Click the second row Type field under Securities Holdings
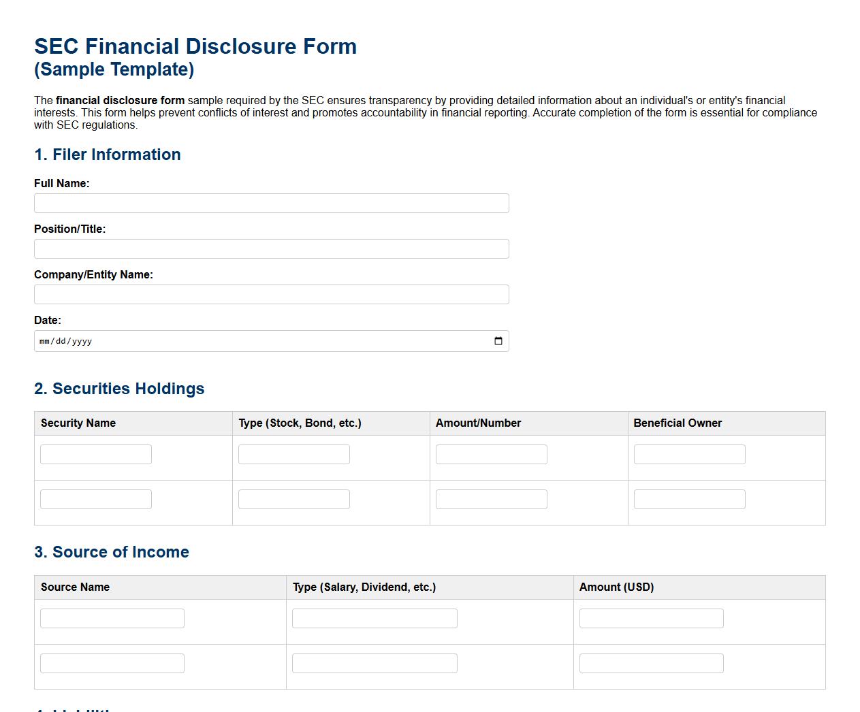This screenshot has height=712, width=860. [x=293, y=499]
